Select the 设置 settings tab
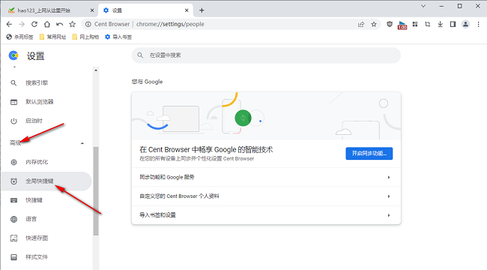487x270 pixels. pos(145,10)
